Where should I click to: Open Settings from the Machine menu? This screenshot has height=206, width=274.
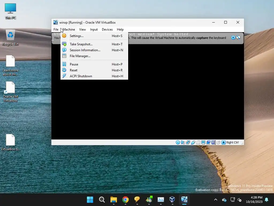[x=94, y=36]
